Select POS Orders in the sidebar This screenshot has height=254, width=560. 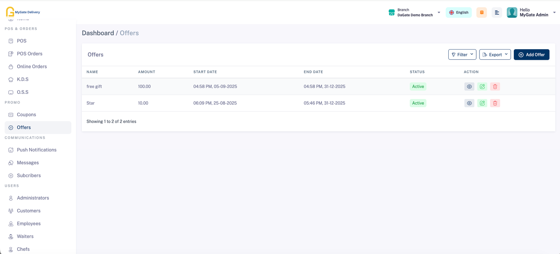coord(29,54)
